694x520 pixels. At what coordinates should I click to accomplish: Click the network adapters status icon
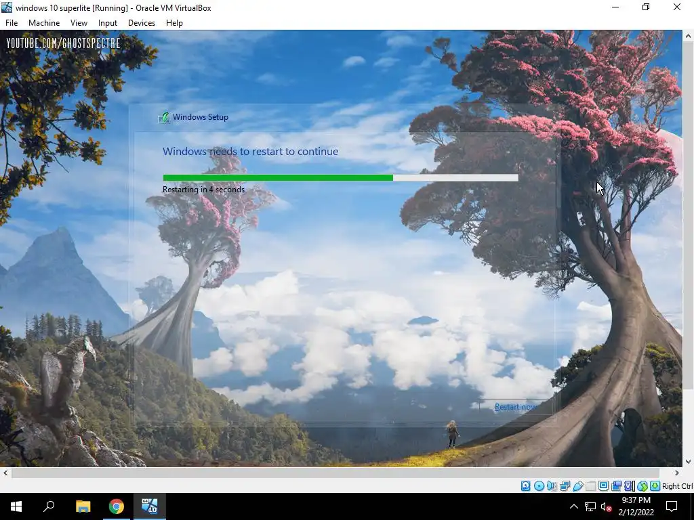pyautogui.click(x=565, y=486)
